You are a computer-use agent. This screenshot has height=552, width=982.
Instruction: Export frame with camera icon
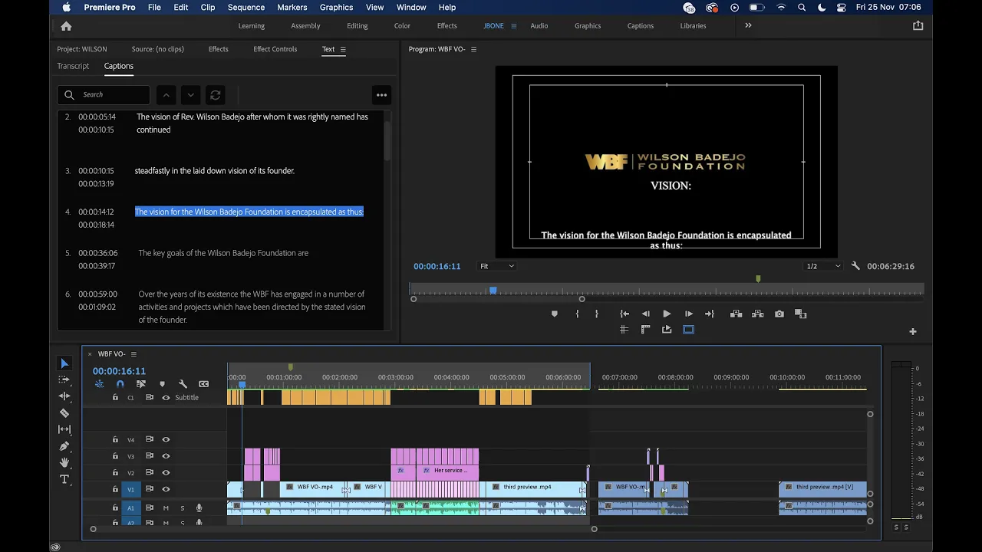pyautogui.click(x=779, y=314)
